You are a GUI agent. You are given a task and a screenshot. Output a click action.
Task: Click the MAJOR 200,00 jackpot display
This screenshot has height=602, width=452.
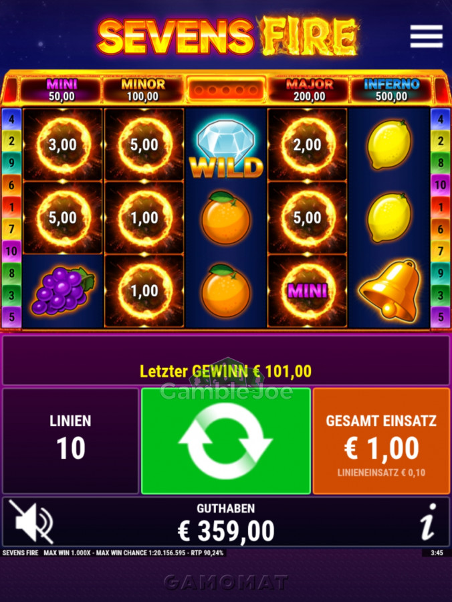click(x=310, y=90)
